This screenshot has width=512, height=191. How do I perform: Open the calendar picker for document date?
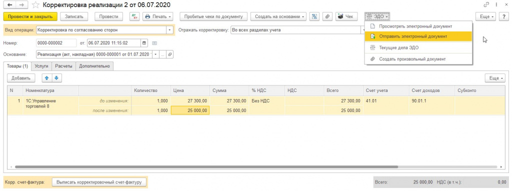click(144, 43)
